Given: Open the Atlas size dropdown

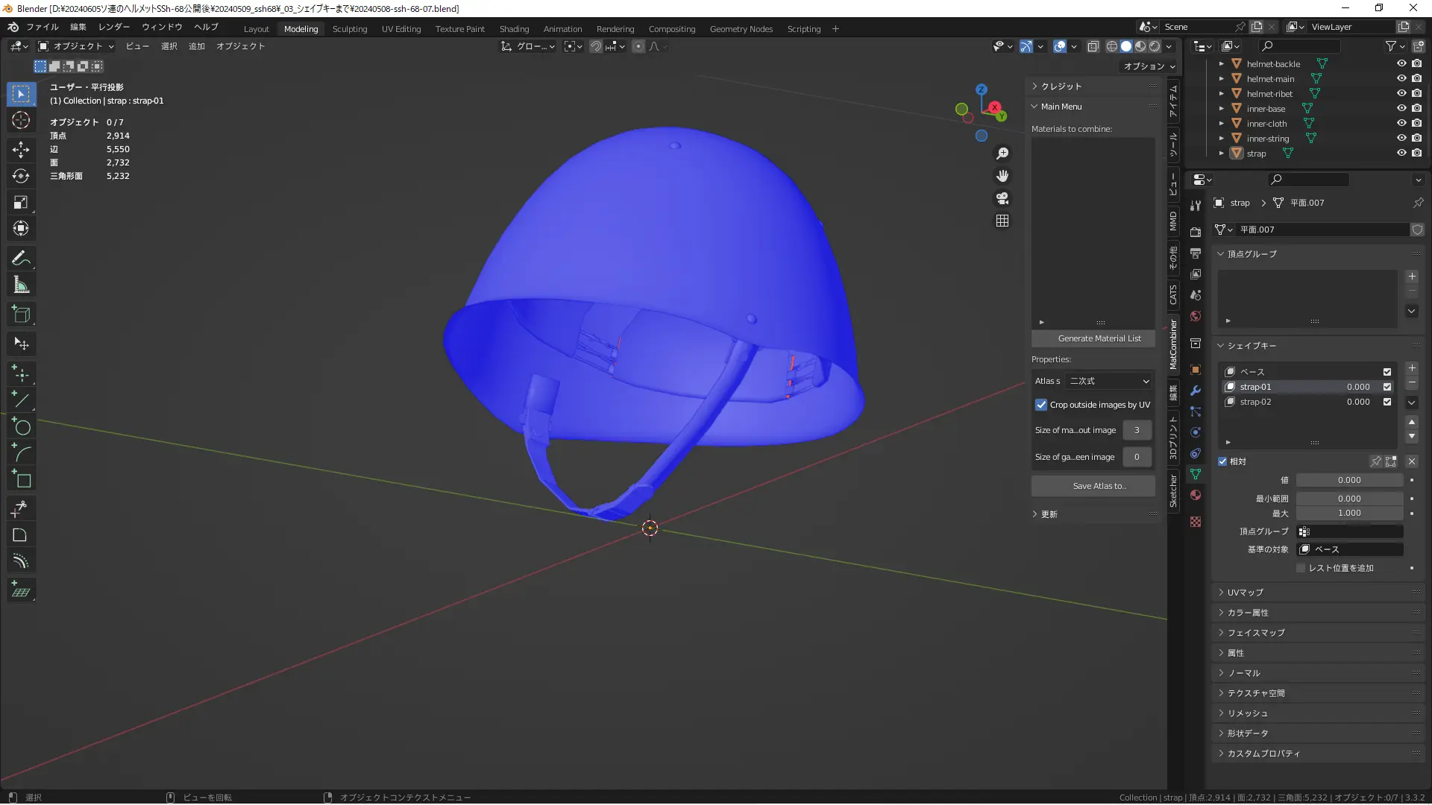Looking at the screenshot, I should click(x=1108, y=381).
